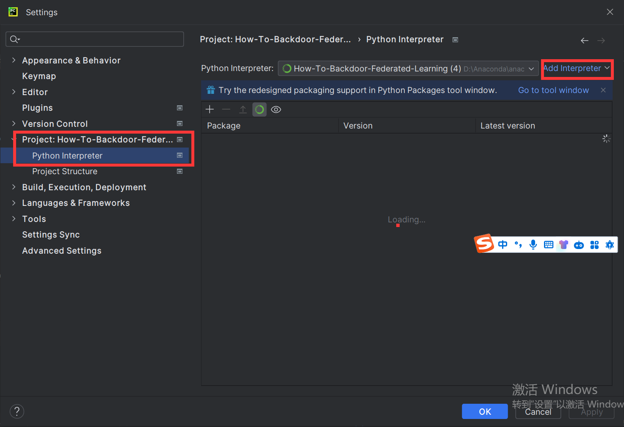Viewport: 624px width, 427px height.
Task: Expand the Appearance & Behavior section
Action: click(14, 60)
